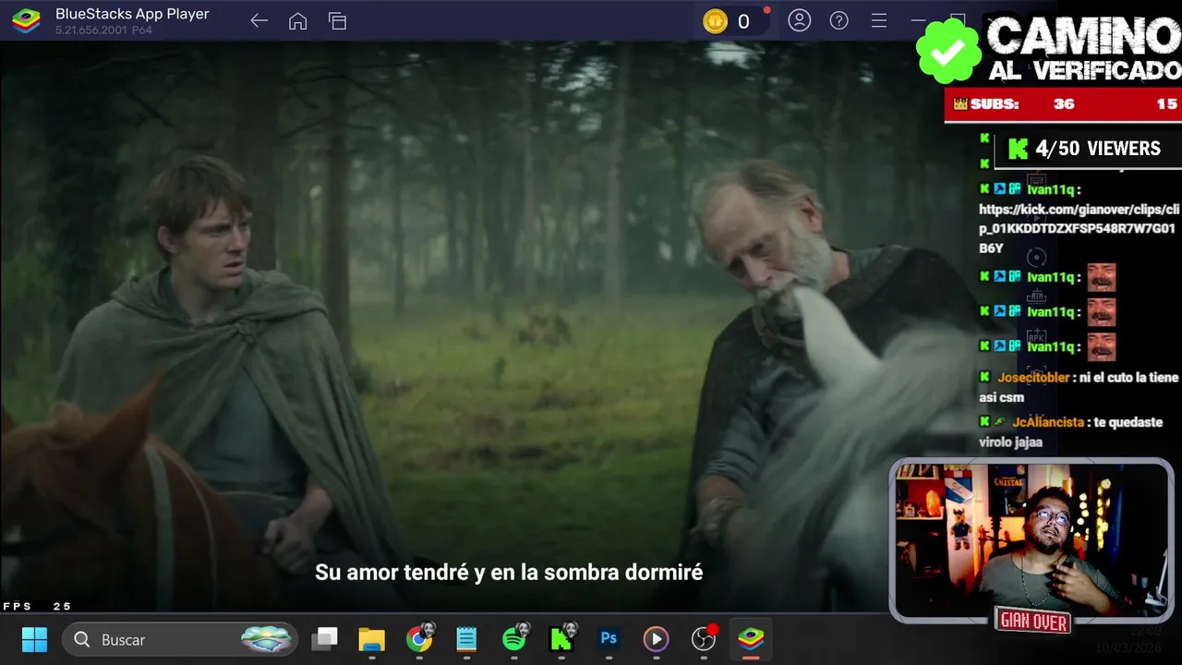The width and height of the screenshot is (1182, 665).
Task: Open the BlueStacks help question-mark icon
Action: pyautogui.click(x=838, y=20)
